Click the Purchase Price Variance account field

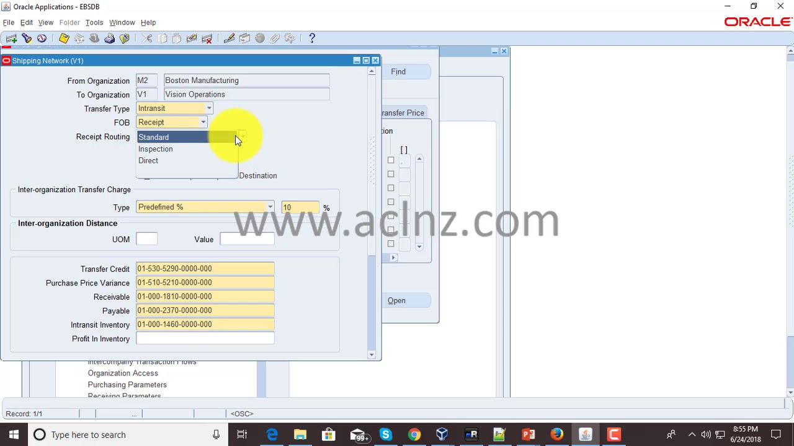point(205,282)
